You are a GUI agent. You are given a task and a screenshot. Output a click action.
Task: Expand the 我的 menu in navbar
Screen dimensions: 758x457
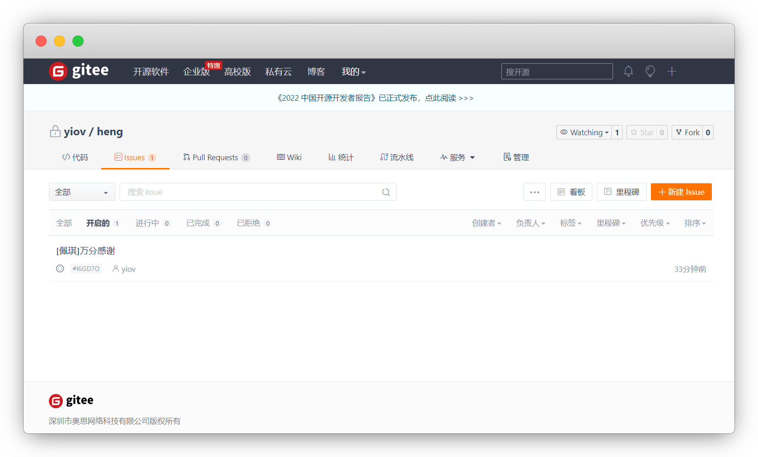tap(353, 72)
